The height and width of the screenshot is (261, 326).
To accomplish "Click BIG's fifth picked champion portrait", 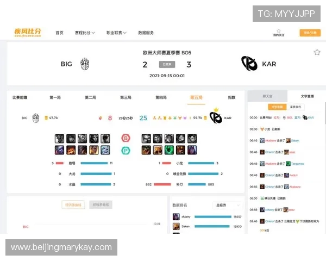I will [105, 150].
